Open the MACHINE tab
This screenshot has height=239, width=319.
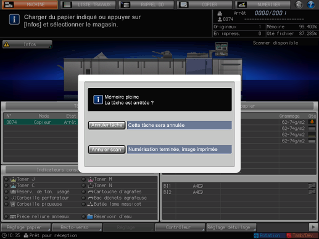(30, 4)
